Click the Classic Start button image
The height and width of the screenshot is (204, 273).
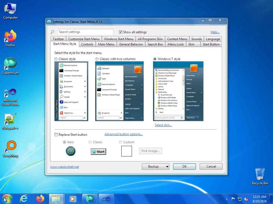pyautogui.click(x=98, y=152)
